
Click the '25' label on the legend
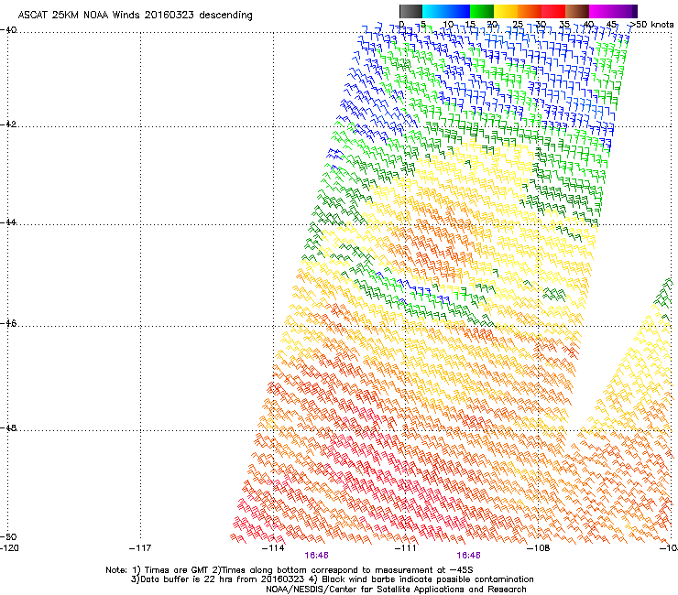click(x=518, y=25)
